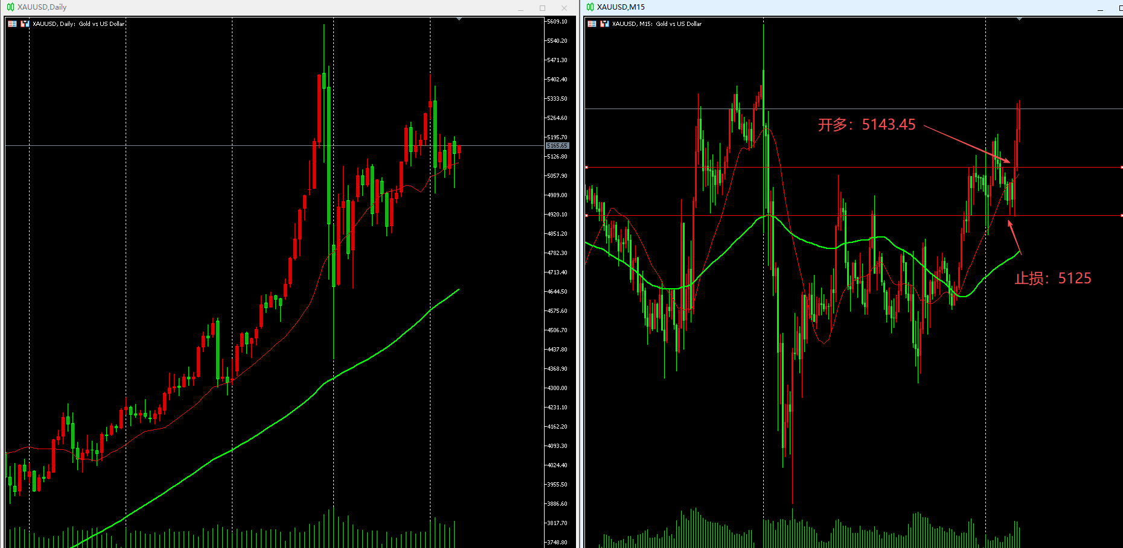Click the Daily chart title 'Gold vs US Dollar'
Viewport: 1123px width, 548px height.
click(101, 24)
